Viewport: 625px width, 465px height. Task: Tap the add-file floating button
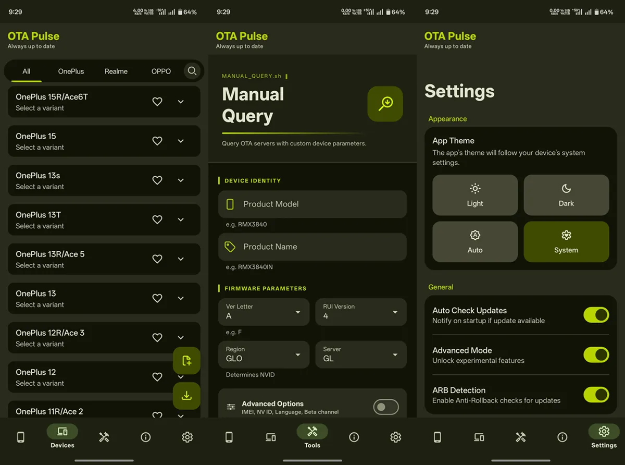[x=186, y=361]
